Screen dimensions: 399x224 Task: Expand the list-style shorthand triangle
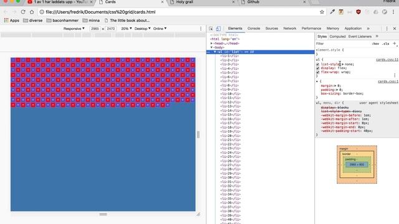(x=343, y=65)
